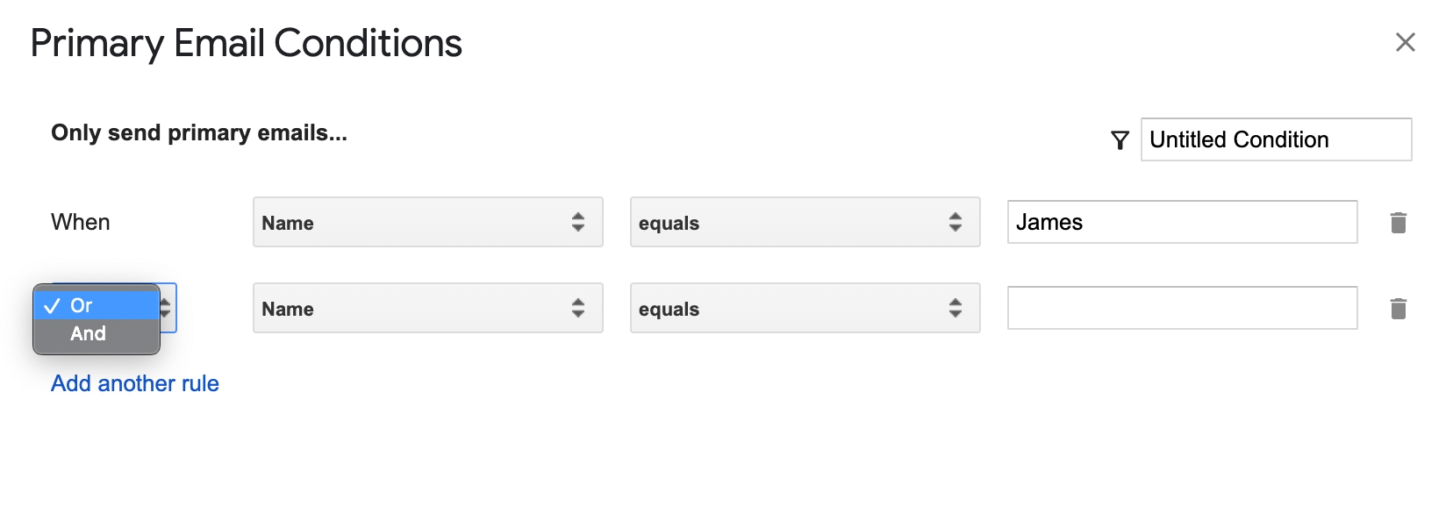Click the Or/And selector arrows behind the popup
The height and width of the screenshot is (528, 1453).
[168, 309]
